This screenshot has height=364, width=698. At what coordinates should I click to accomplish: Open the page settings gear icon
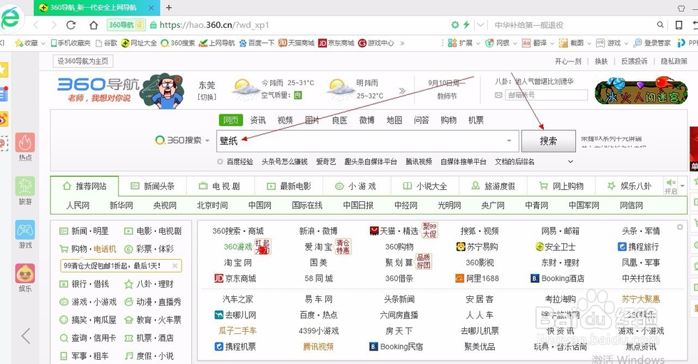pyautogui.click(x=680, y=227)
